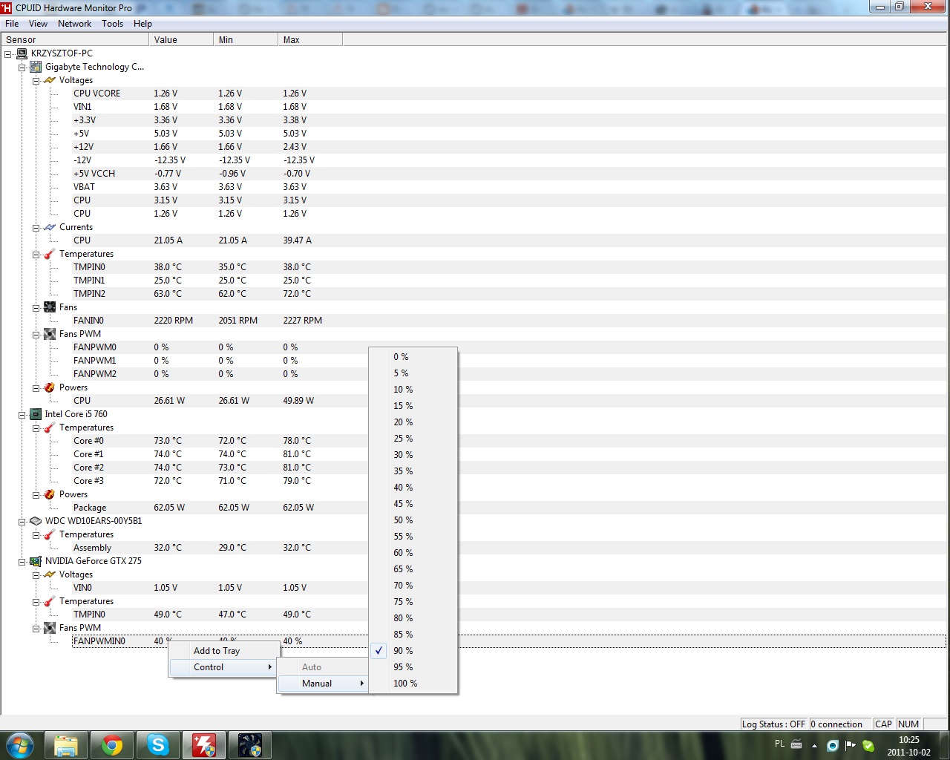Set fan speed to 100 %
Screen dimensions: 950x760
(x=413, y=684)
